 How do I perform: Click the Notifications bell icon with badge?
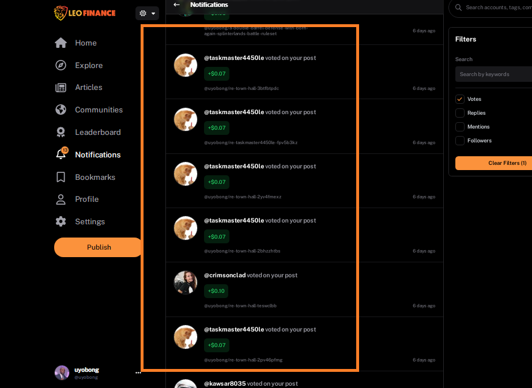(x=62, y=153)
